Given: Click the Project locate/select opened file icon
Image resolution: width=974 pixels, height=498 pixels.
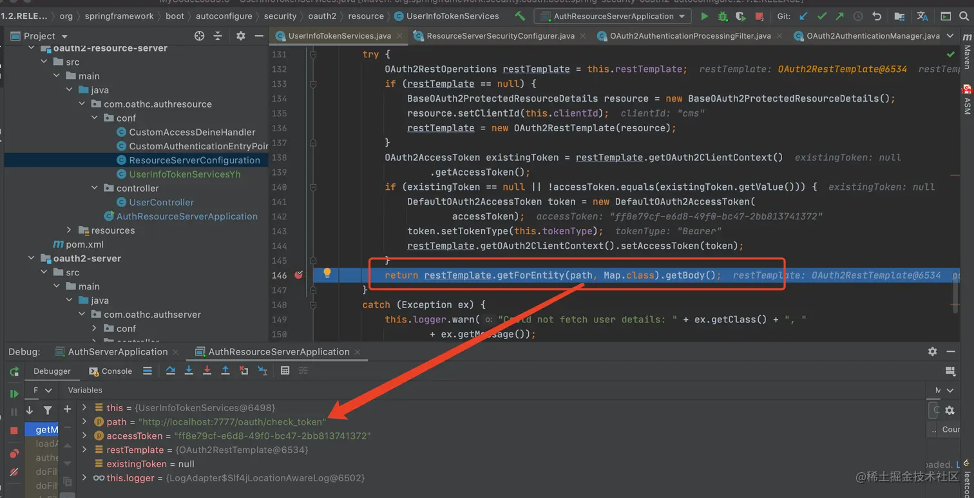Looking at the screenshot, I should [x=199, y=36].
